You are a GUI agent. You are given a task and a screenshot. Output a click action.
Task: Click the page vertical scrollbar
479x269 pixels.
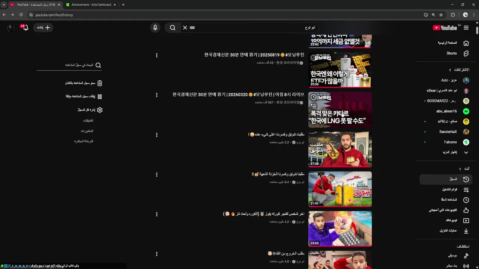477,30
